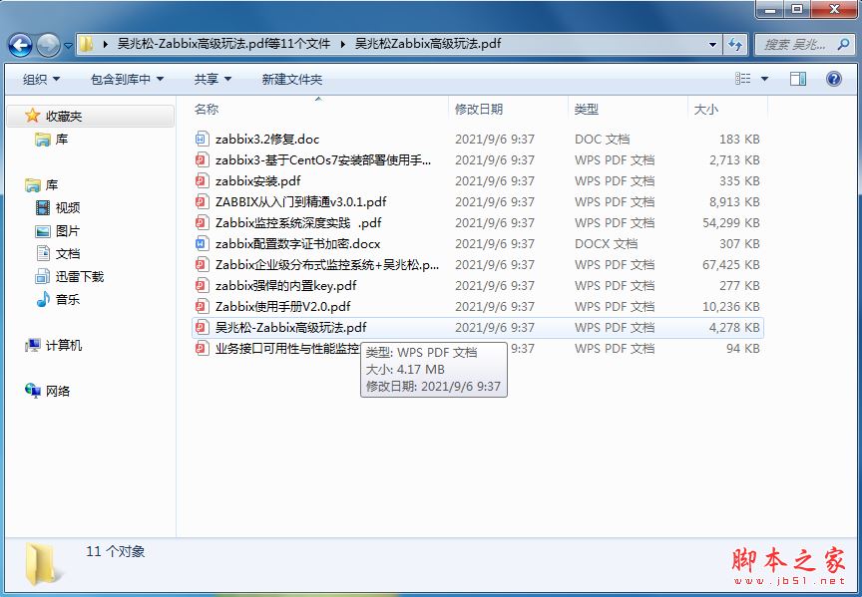Viewport: 862px width, 597px height.
Task: Click type DOC 文档 of zabbix3.2修复.doc
Action: click(602, 140)
